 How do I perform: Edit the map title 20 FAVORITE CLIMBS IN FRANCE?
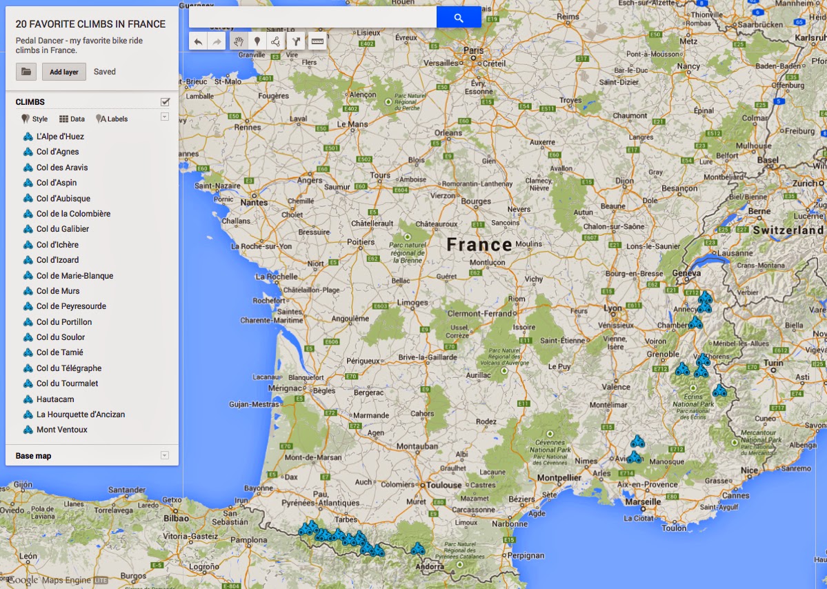coord(92,23)
